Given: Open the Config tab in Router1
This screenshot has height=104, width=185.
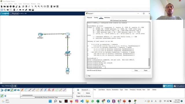Looking at the screenshot, I should point(96,18).
